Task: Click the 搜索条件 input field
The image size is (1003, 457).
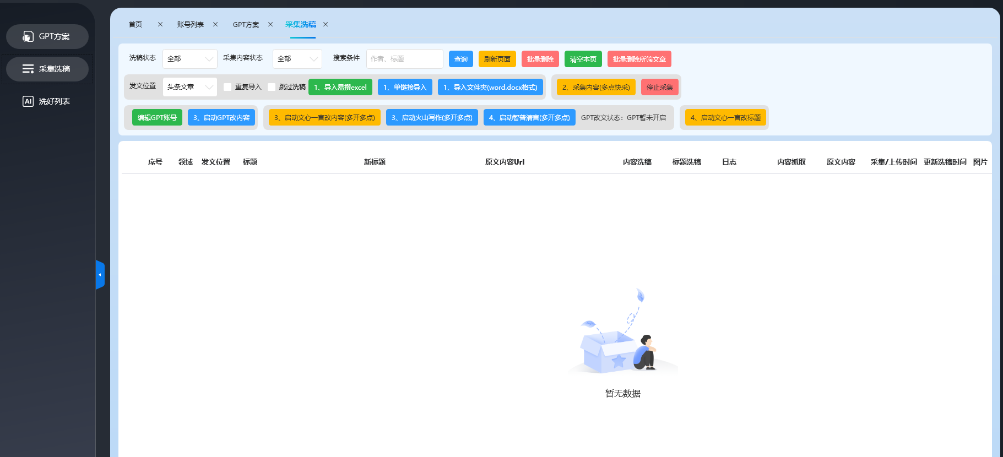Action: (x=404, y=59)
